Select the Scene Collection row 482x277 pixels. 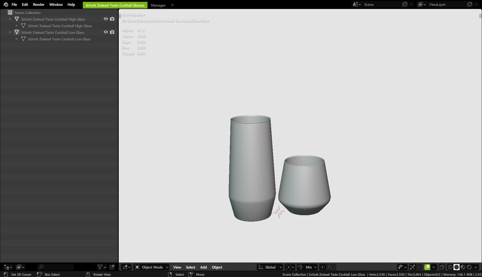[59, 12]
